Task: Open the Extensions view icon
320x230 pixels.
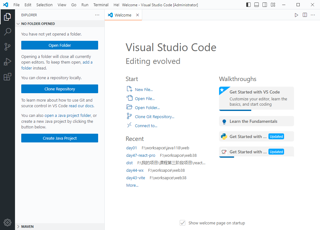Action: coord(7,77)
